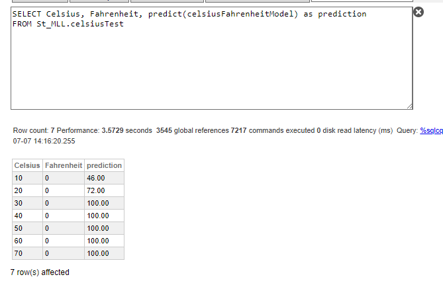The width and height of the screenshot is (443, 283).
Task: Click the Fahrenheit column header
Action: [x=64, y=165]
